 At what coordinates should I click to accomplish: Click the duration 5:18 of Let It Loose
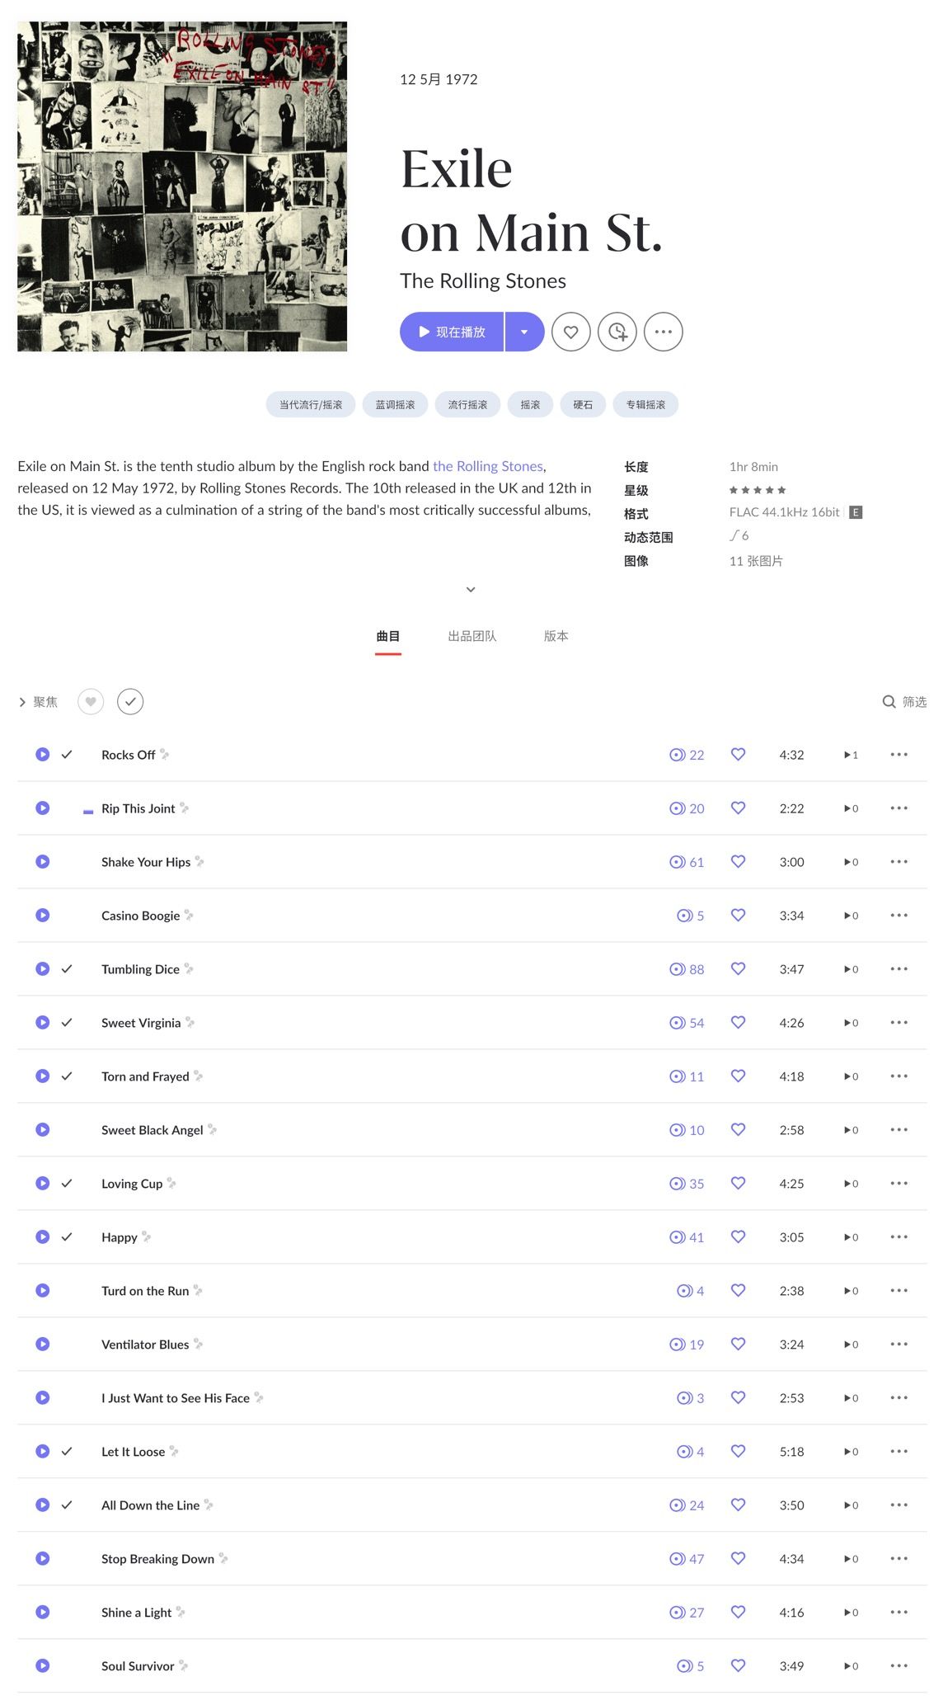coord(791,1452)
